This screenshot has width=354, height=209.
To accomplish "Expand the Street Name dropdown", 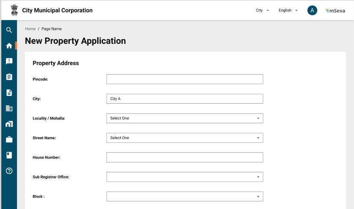I will (x=184, y=138).
